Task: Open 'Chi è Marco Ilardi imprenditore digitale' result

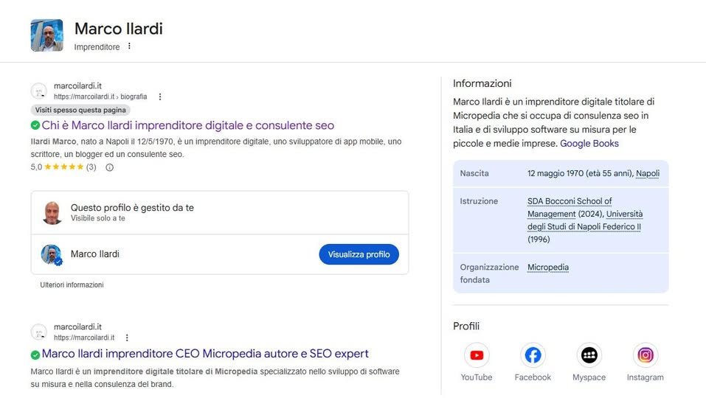Action: point(188,125)
